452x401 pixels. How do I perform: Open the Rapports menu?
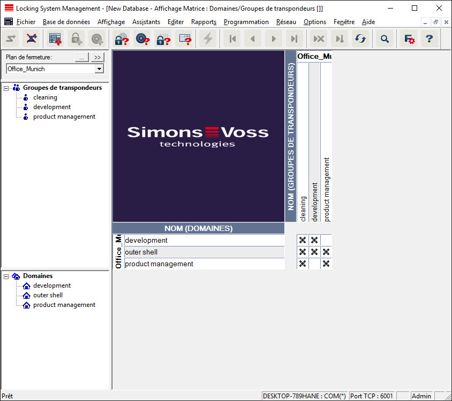[204, 22]
